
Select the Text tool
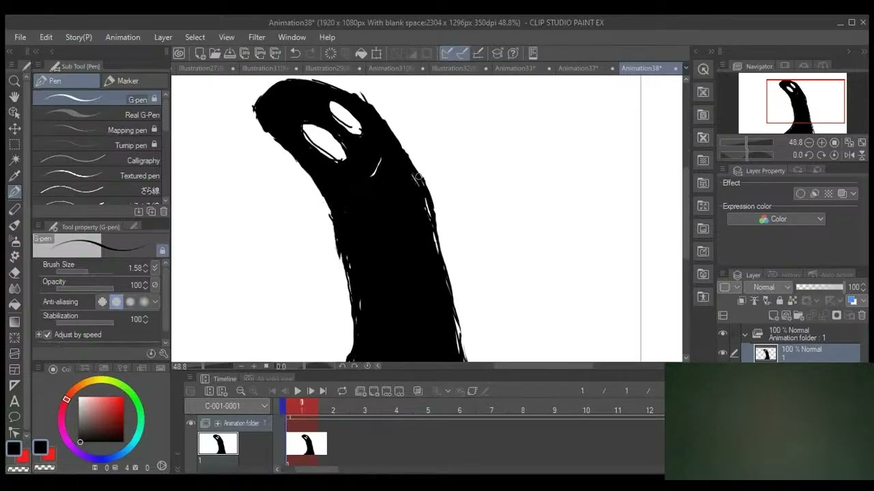tap(14, 401)
